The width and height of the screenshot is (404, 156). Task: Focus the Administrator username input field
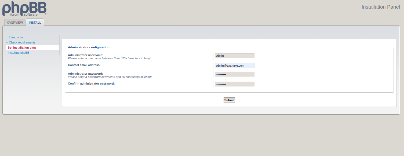point(234,56)
